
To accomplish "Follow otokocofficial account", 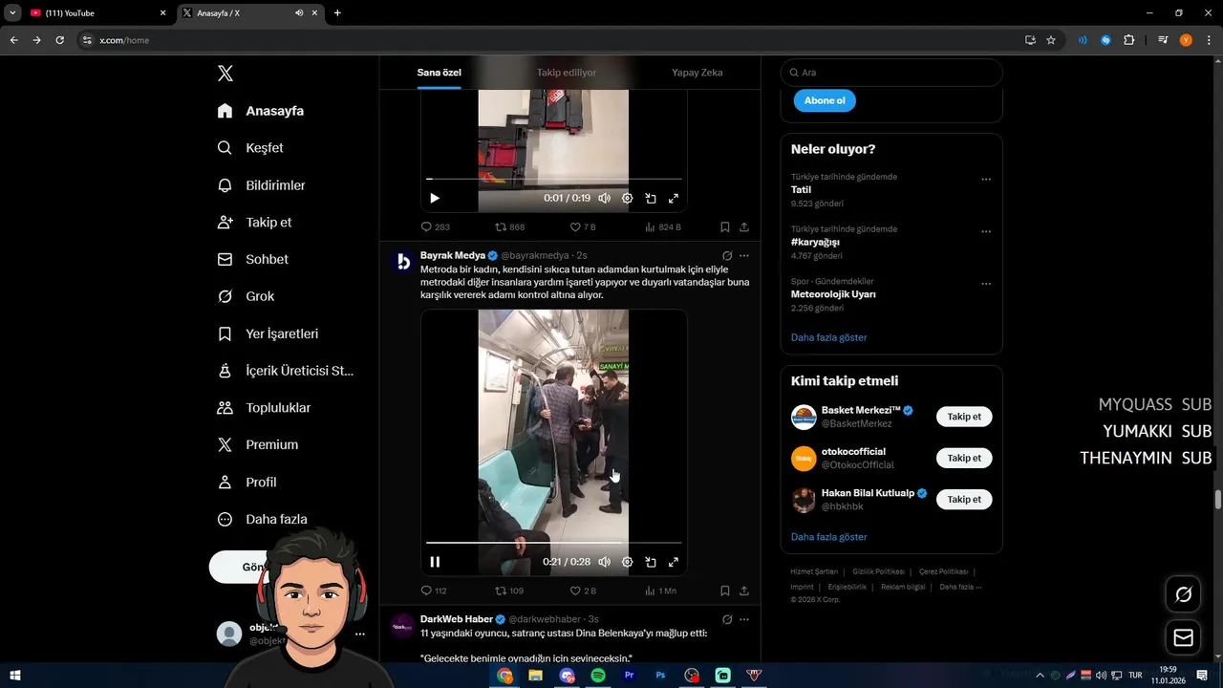I will (964, 458).
